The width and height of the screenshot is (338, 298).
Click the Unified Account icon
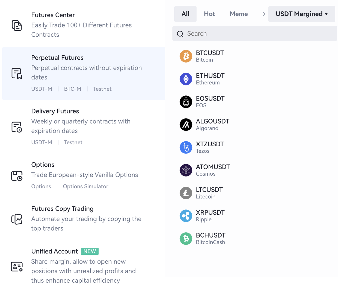click(17, 266)
